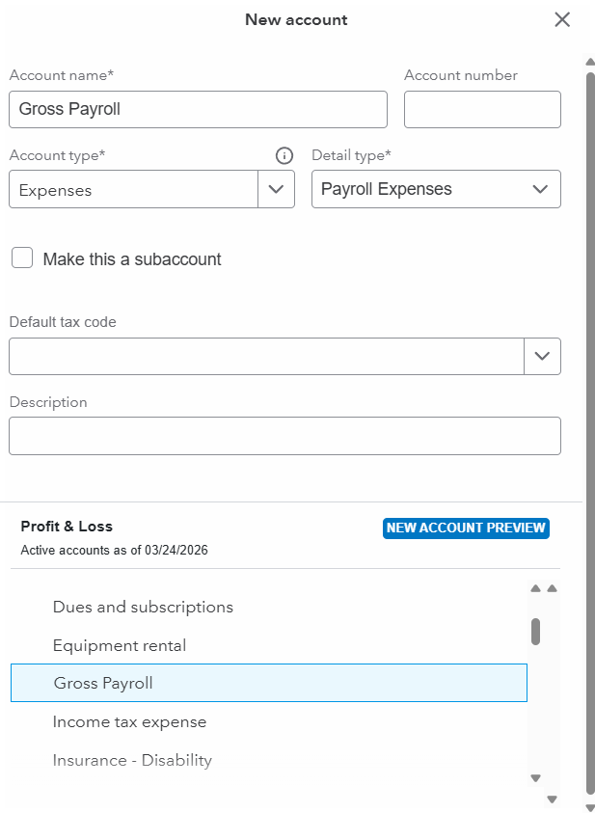Click the preview list scrollbar thumb

535,631
